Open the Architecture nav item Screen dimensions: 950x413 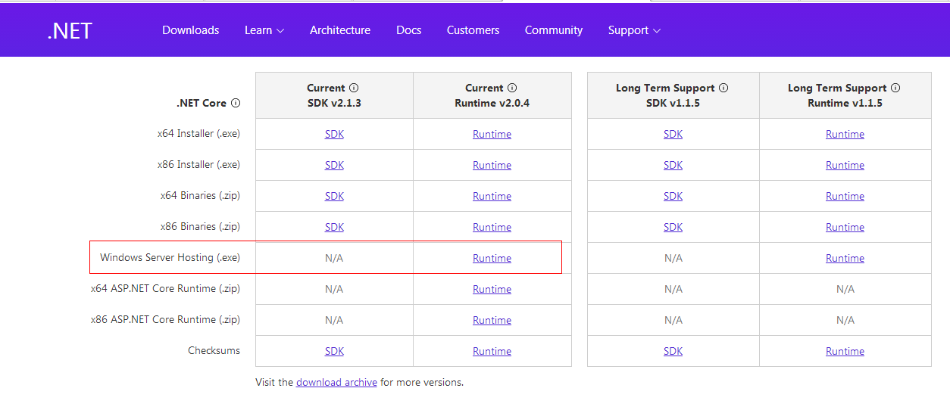click(x=340, y=30)
